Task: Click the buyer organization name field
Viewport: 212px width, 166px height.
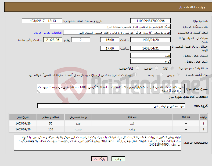Action: pos(110,27)
